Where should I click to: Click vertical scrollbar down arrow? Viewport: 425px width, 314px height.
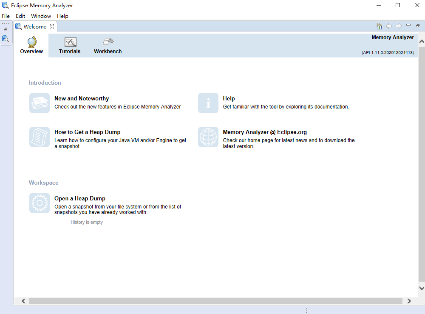(x=422, y=288)
